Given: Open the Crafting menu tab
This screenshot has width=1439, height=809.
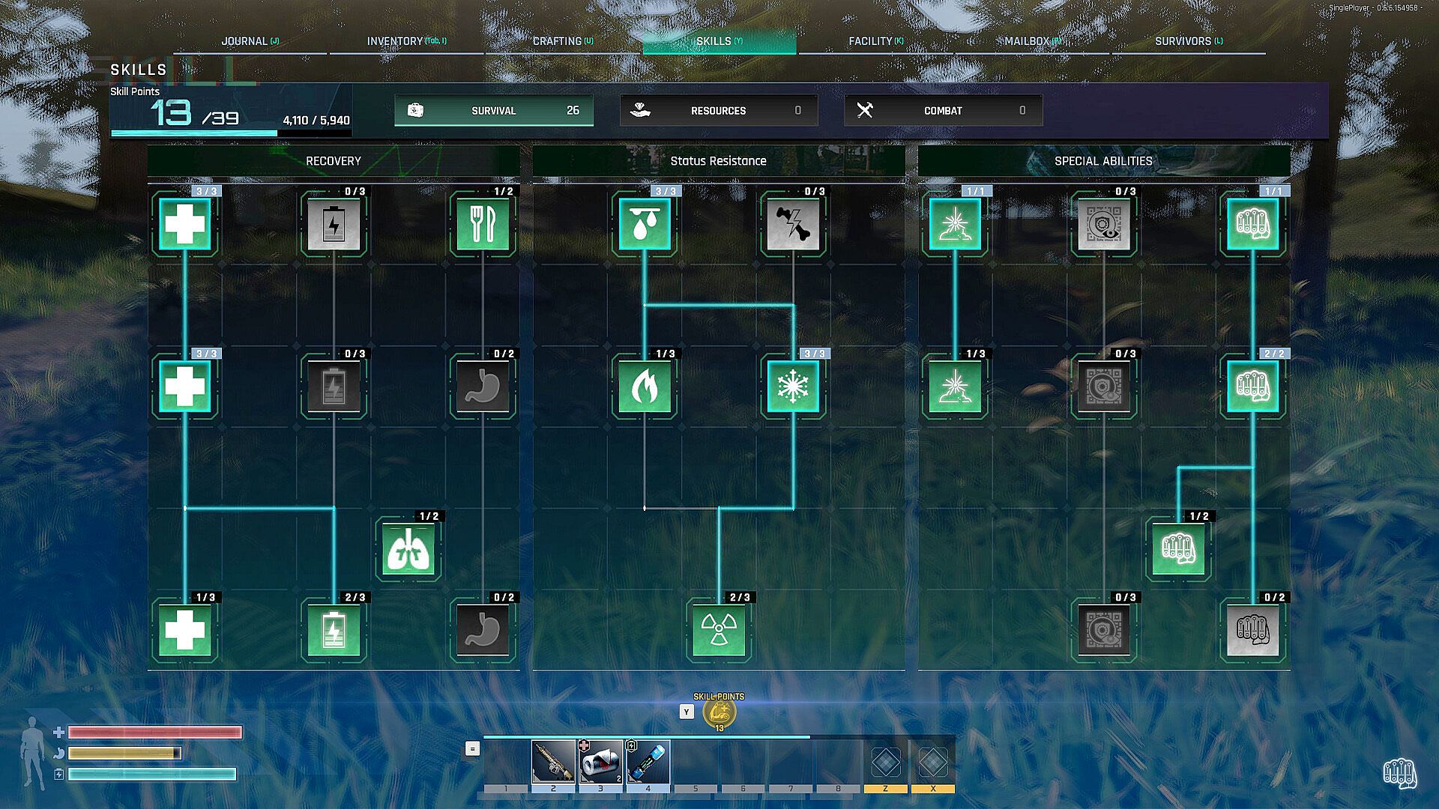Looking at the screenshot, I should point(562,41).
